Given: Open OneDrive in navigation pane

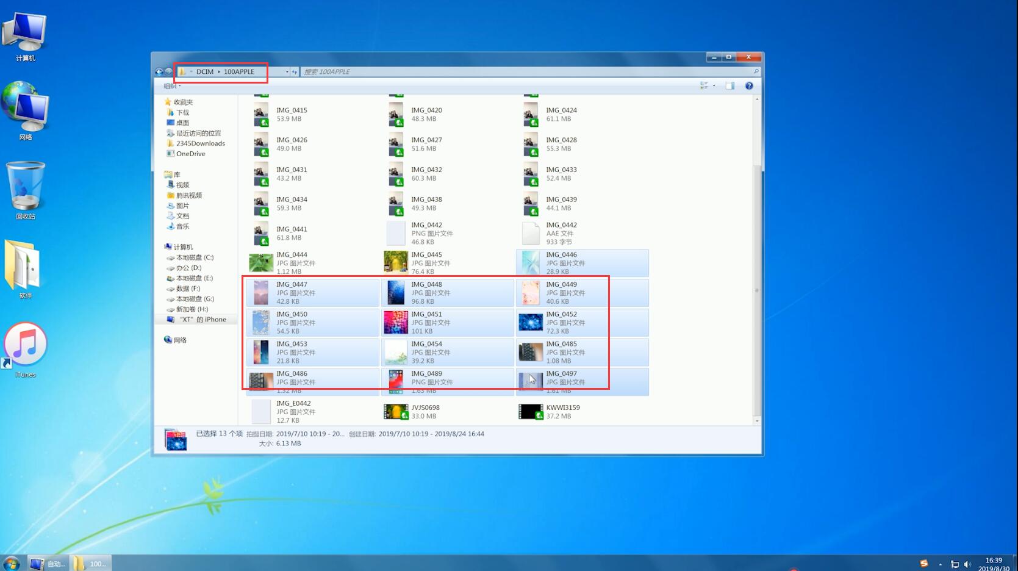Looking at the screenshot, I should pos(186,154).
